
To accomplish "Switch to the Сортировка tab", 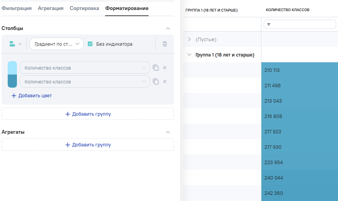I will [84, 8].
